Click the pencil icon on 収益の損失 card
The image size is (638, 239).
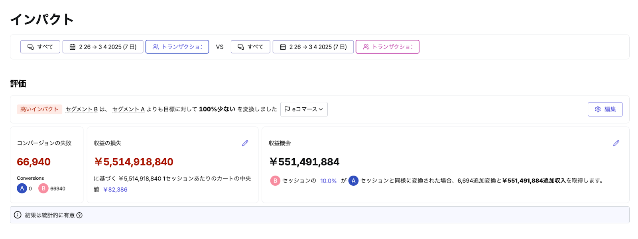click(x=245, y=143)
